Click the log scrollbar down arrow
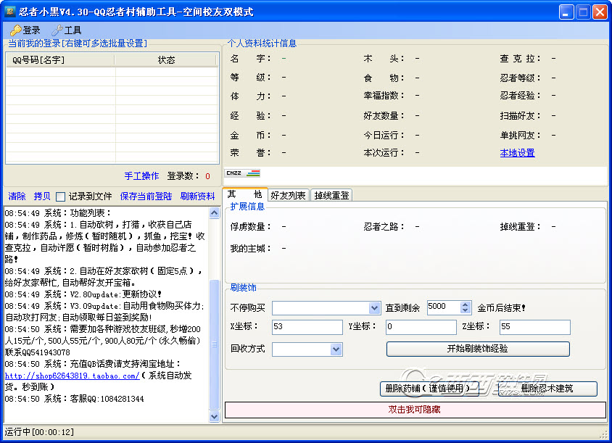The height and width of the screenshot is (443, 612). pyautogui.click(x=214, y=417)
